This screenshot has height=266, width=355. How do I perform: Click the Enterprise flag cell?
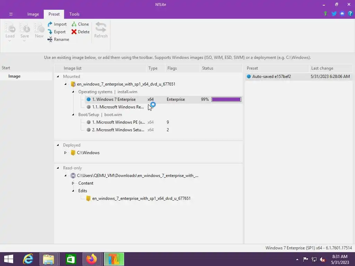(x=176, y=99)
